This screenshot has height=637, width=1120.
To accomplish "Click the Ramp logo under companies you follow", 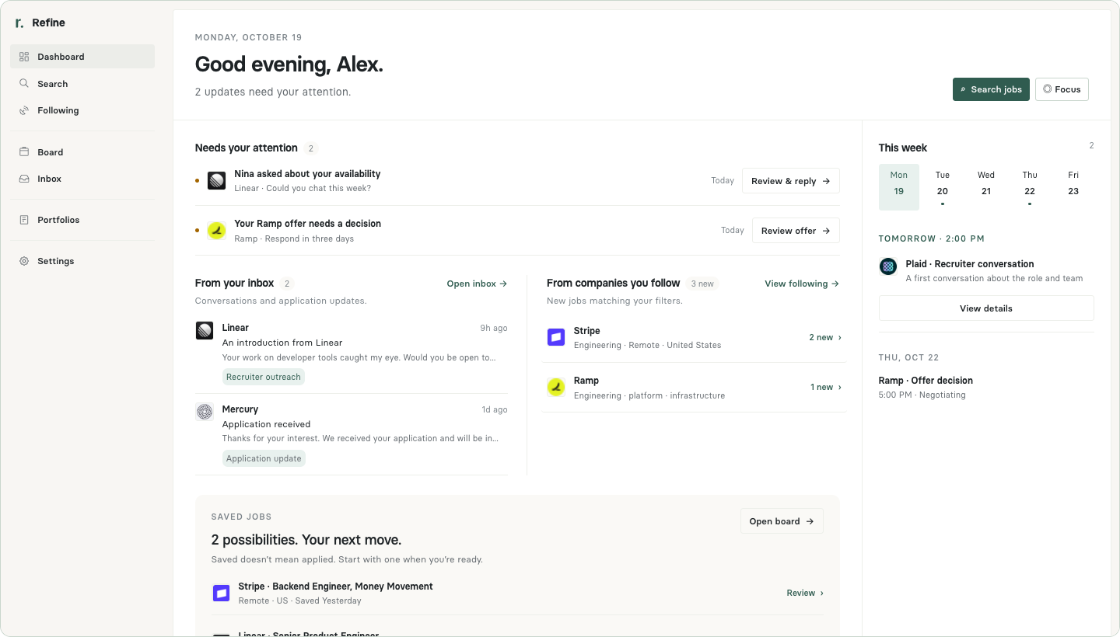I will [x=556, y=387].
